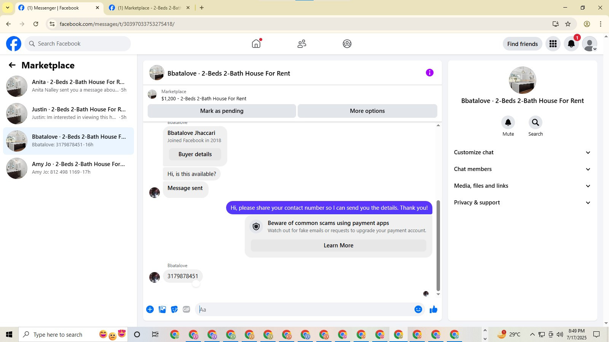
Task: Click the back arrow next to Marketplace
Action: 12,65
